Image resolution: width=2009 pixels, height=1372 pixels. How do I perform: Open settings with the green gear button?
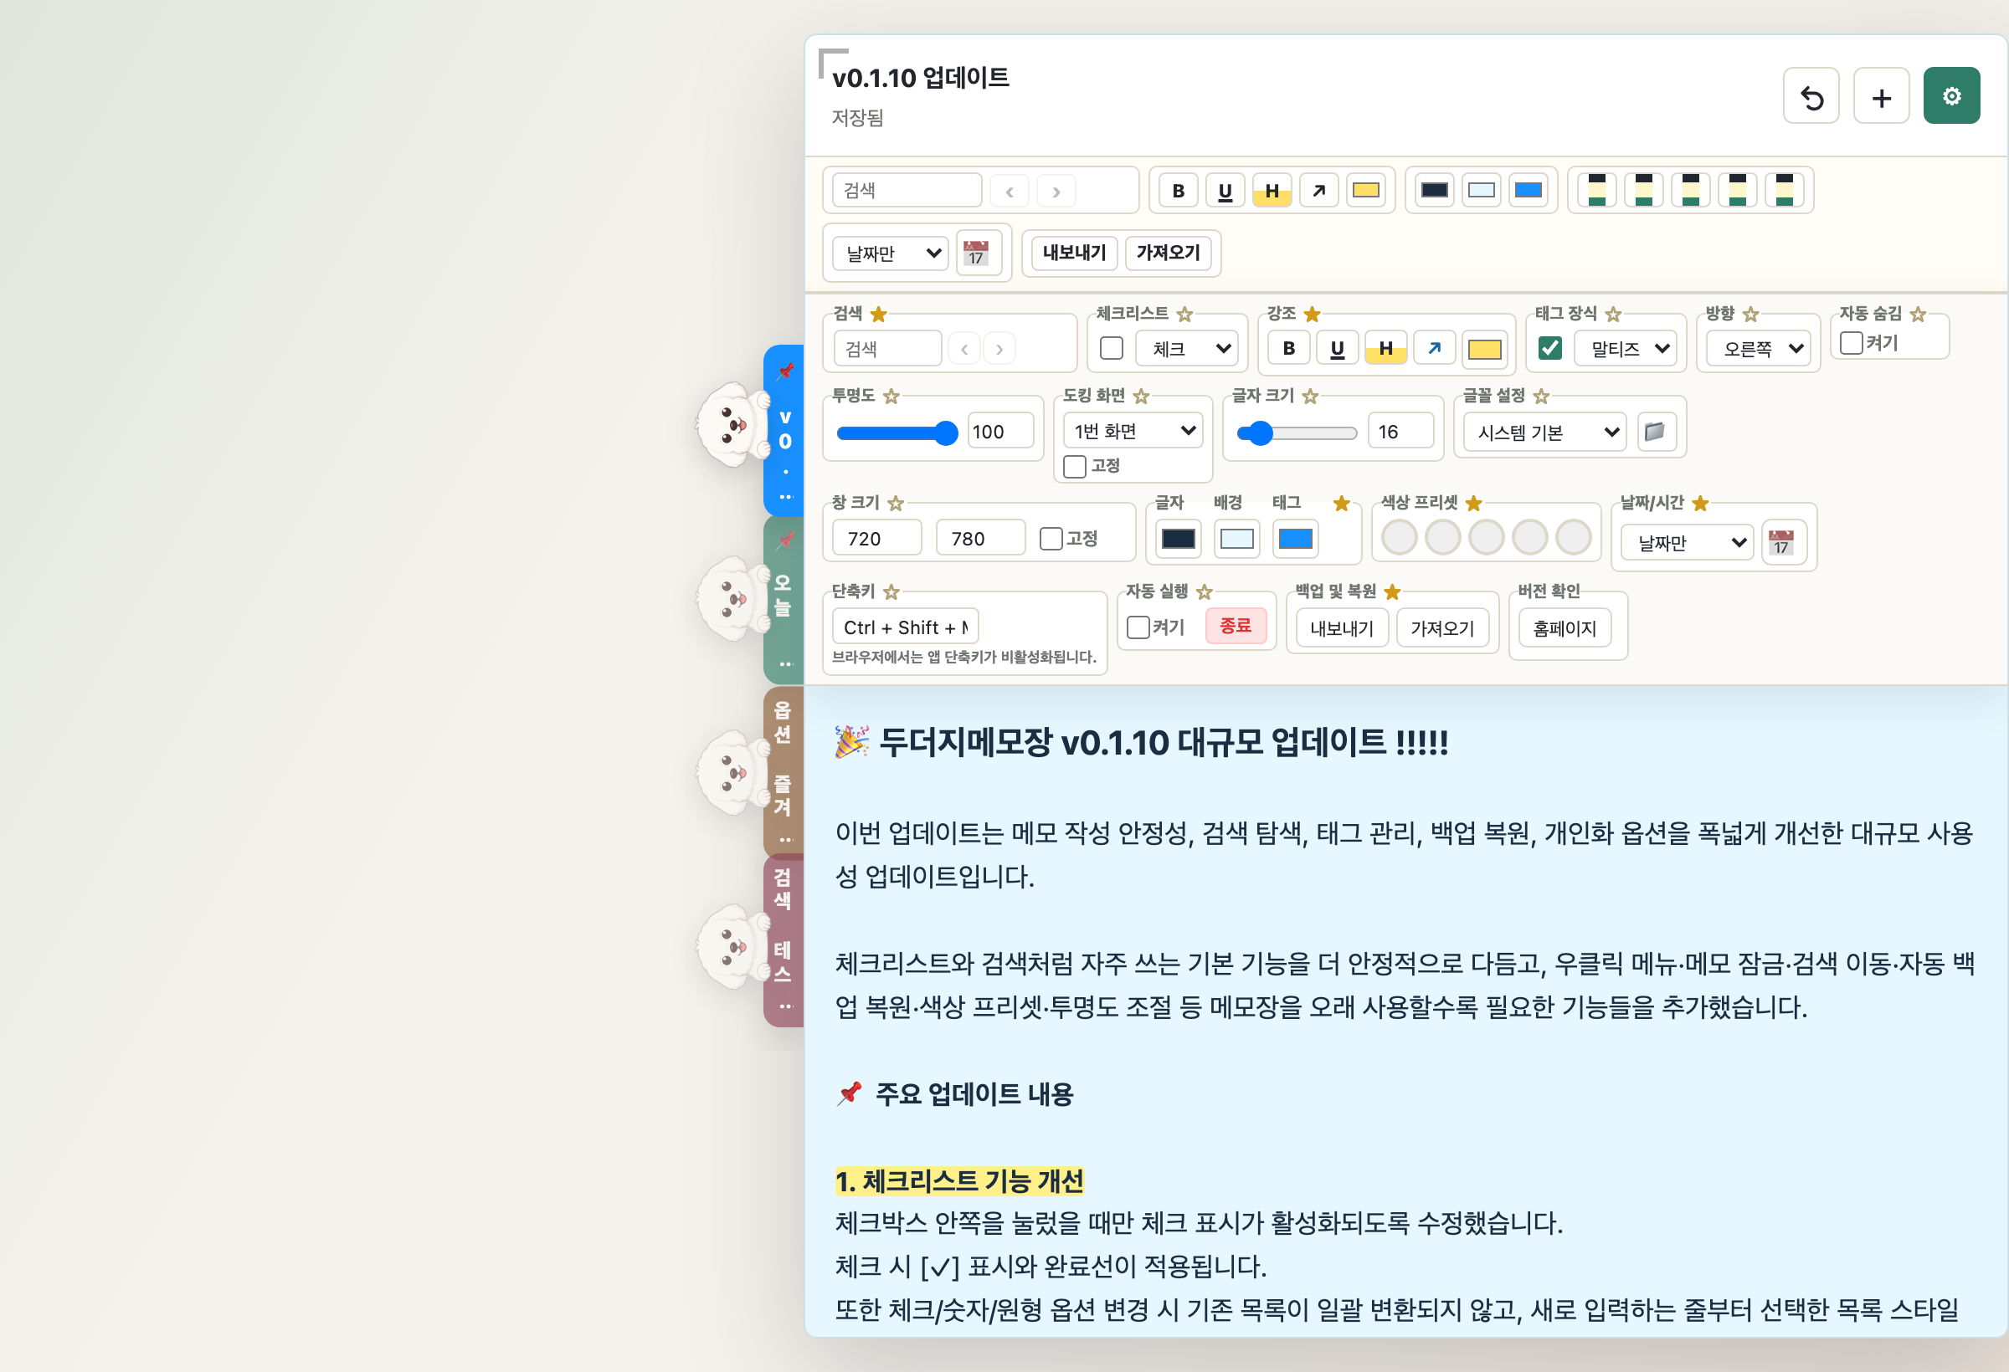pos(1951,96)
